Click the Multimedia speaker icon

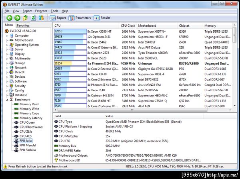12,59
